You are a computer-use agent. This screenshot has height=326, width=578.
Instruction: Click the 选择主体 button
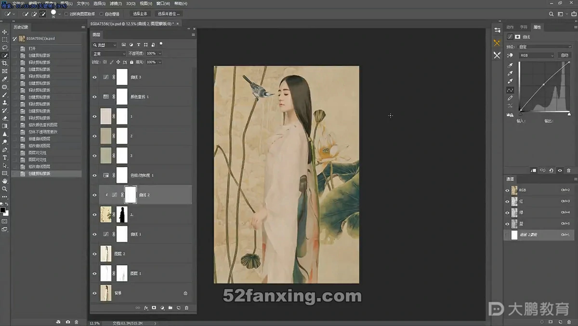click(140, 14)
